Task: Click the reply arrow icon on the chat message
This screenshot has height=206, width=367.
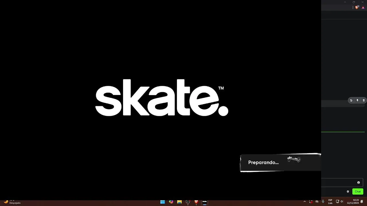Action: 351,100
